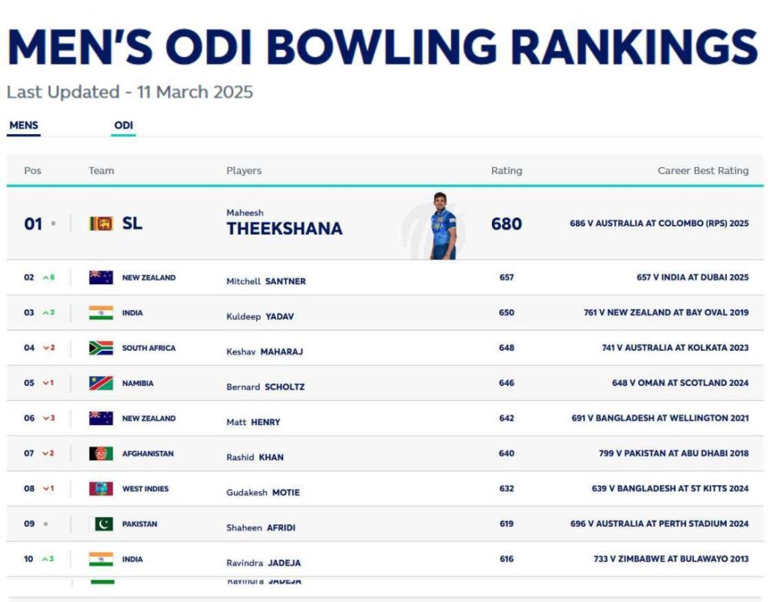Screen dimensions: 768x602
Task: Select the ODI format tab
Action: coord(124,125)
